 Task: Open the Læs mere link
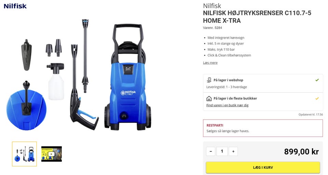[210, 63]
